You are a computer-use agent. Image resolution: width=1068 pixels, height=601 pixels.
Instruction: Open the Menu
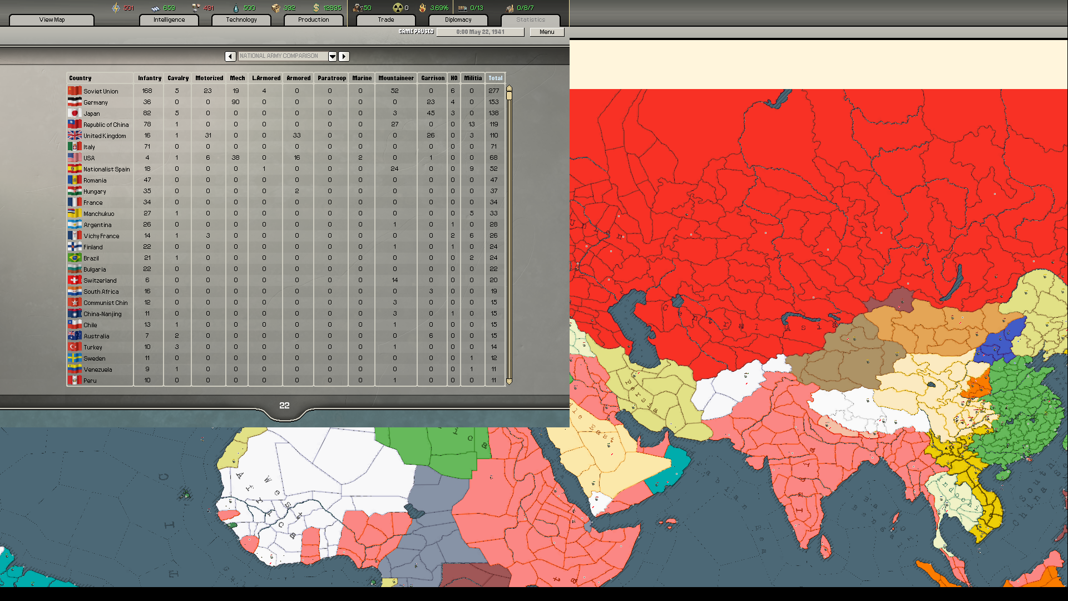click(546, 32)
